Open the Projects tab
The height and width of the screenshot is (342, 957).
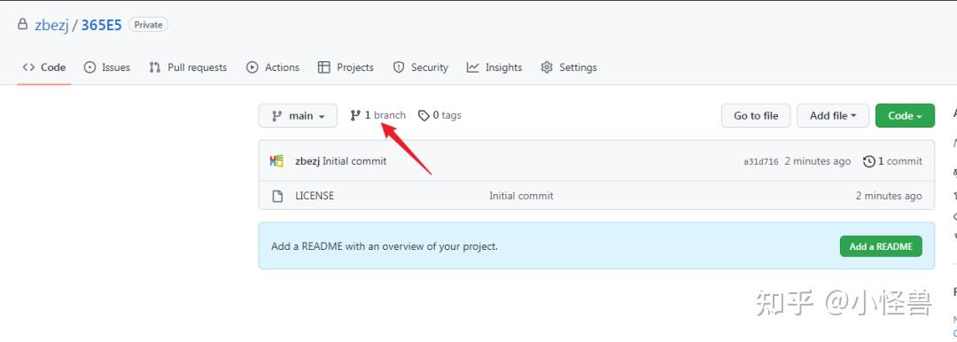click(346, 67)
